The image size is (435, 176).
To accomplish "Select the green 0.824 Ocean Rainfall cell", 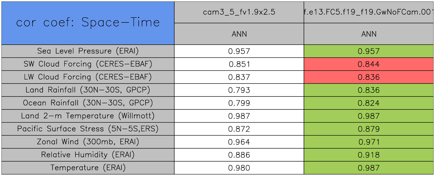I will 369,103.
